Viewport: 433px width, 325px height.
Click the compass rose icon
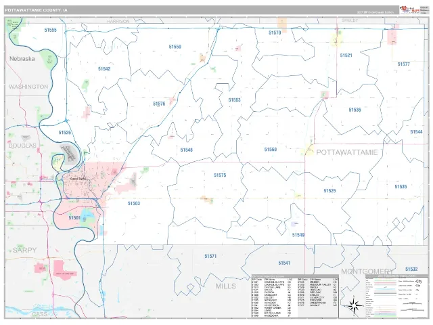pos(355,305)
